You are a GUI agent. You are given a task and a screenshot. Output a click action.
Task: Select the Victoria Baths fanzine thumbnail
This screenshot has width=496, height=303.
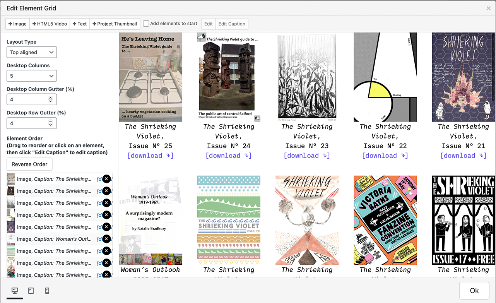[x=385, y=220]
